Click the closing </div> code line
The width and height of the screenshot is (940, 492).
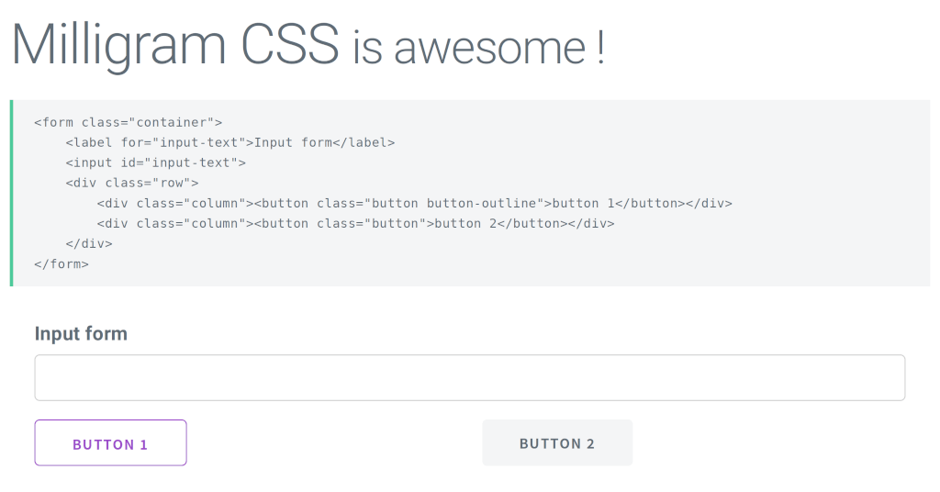[x=88, y=243]
